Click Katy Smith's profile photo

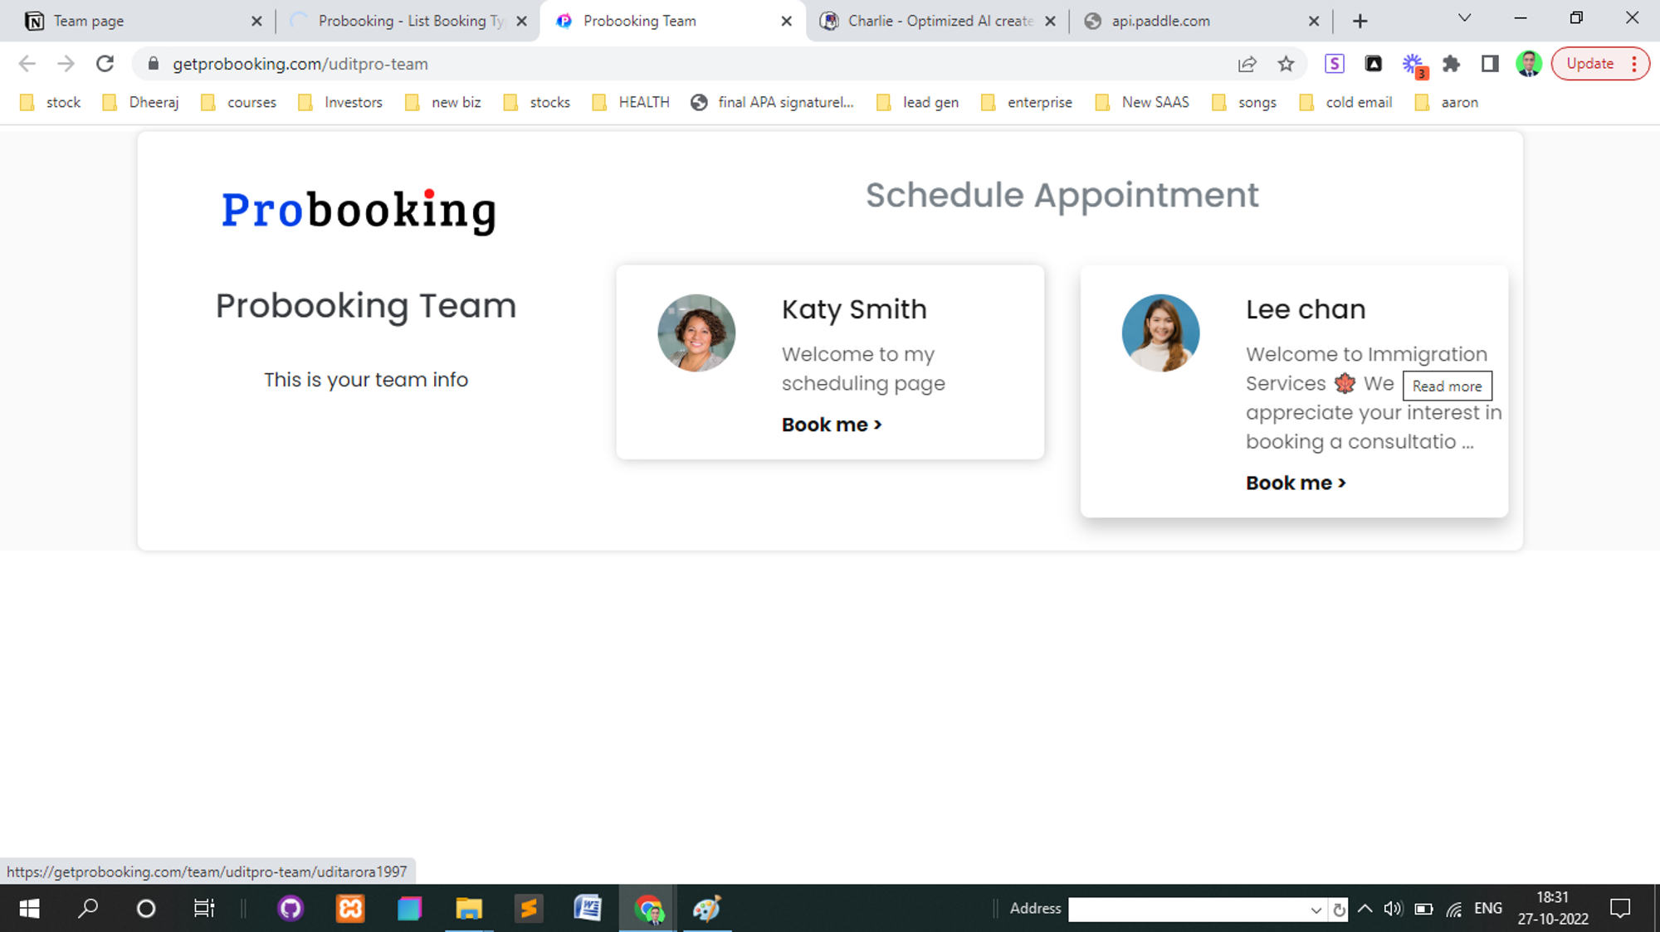pyautogui.click(x=696, y=333)
